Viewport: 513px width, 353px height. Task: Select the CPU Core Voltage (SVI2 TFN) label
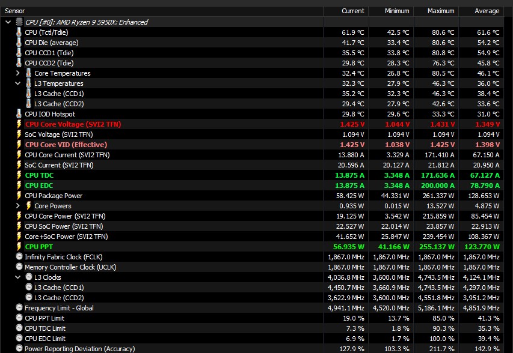tap(73, 124)
